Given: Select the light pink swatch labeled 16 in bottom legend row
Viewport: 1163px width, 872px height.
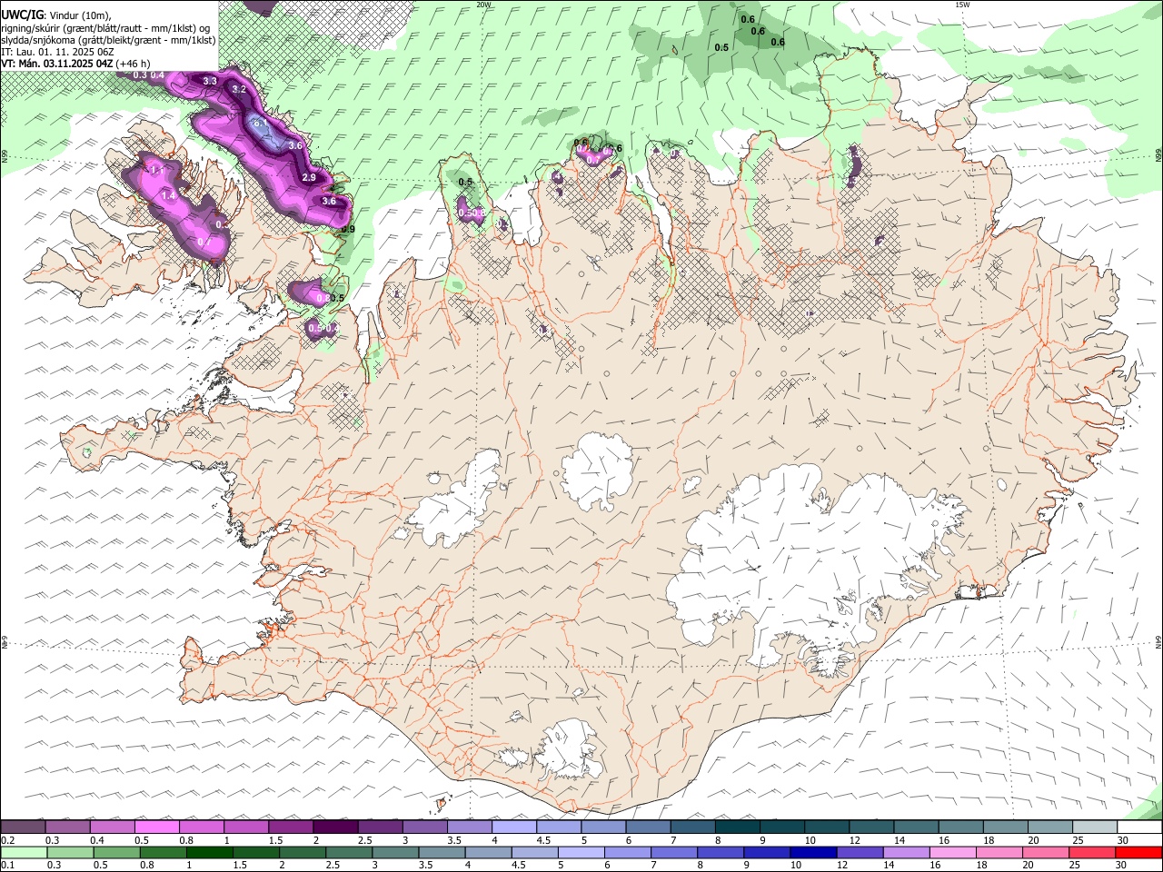Looking at the screenshot, I should click(x=952, y=852).
